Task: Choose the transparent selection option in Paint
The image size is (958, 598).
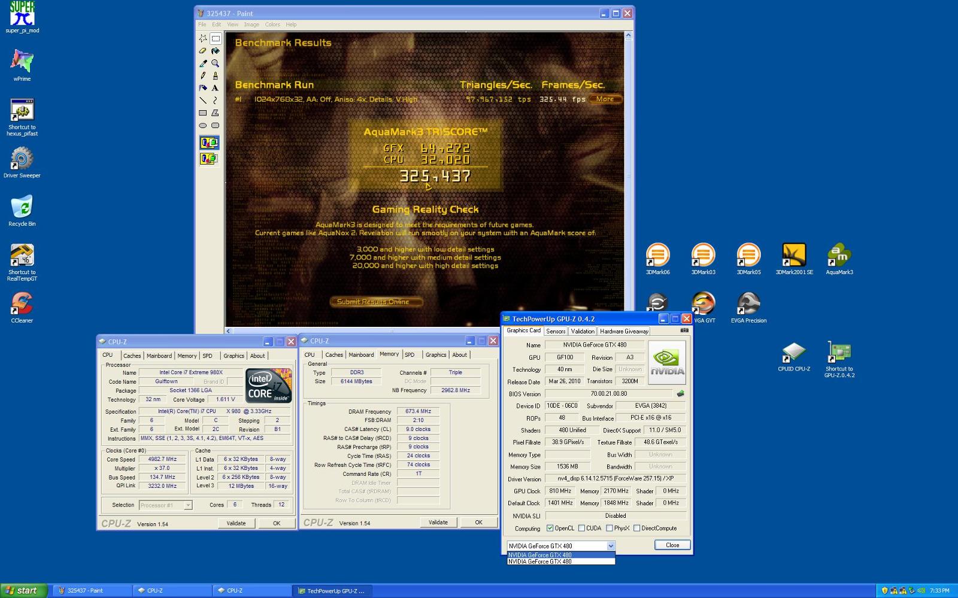Action: (x=209, y=159)
